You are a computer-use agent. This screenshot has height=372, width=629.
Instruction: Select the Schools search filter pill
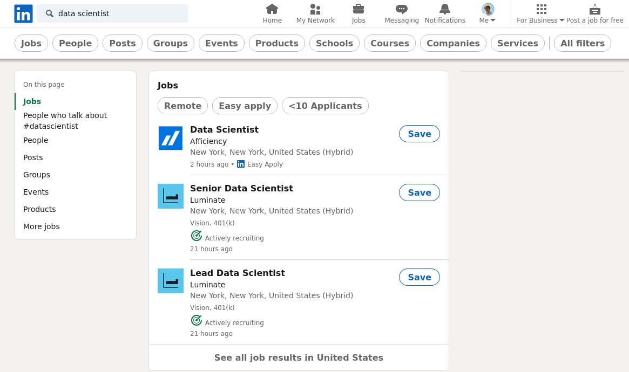(335, 43)
